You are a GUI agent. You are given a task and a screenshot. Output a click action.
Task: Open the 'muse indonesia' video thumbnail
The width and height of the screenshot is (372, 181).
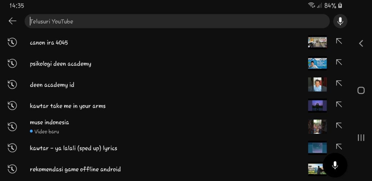pyautogui.click(x=317, y=126)
